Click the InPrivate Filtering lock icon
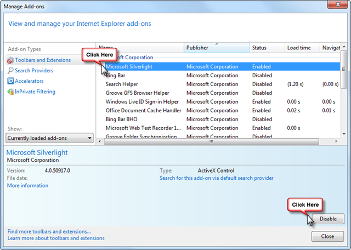Viewport: 351px width, 250px height. pos(10,92)
